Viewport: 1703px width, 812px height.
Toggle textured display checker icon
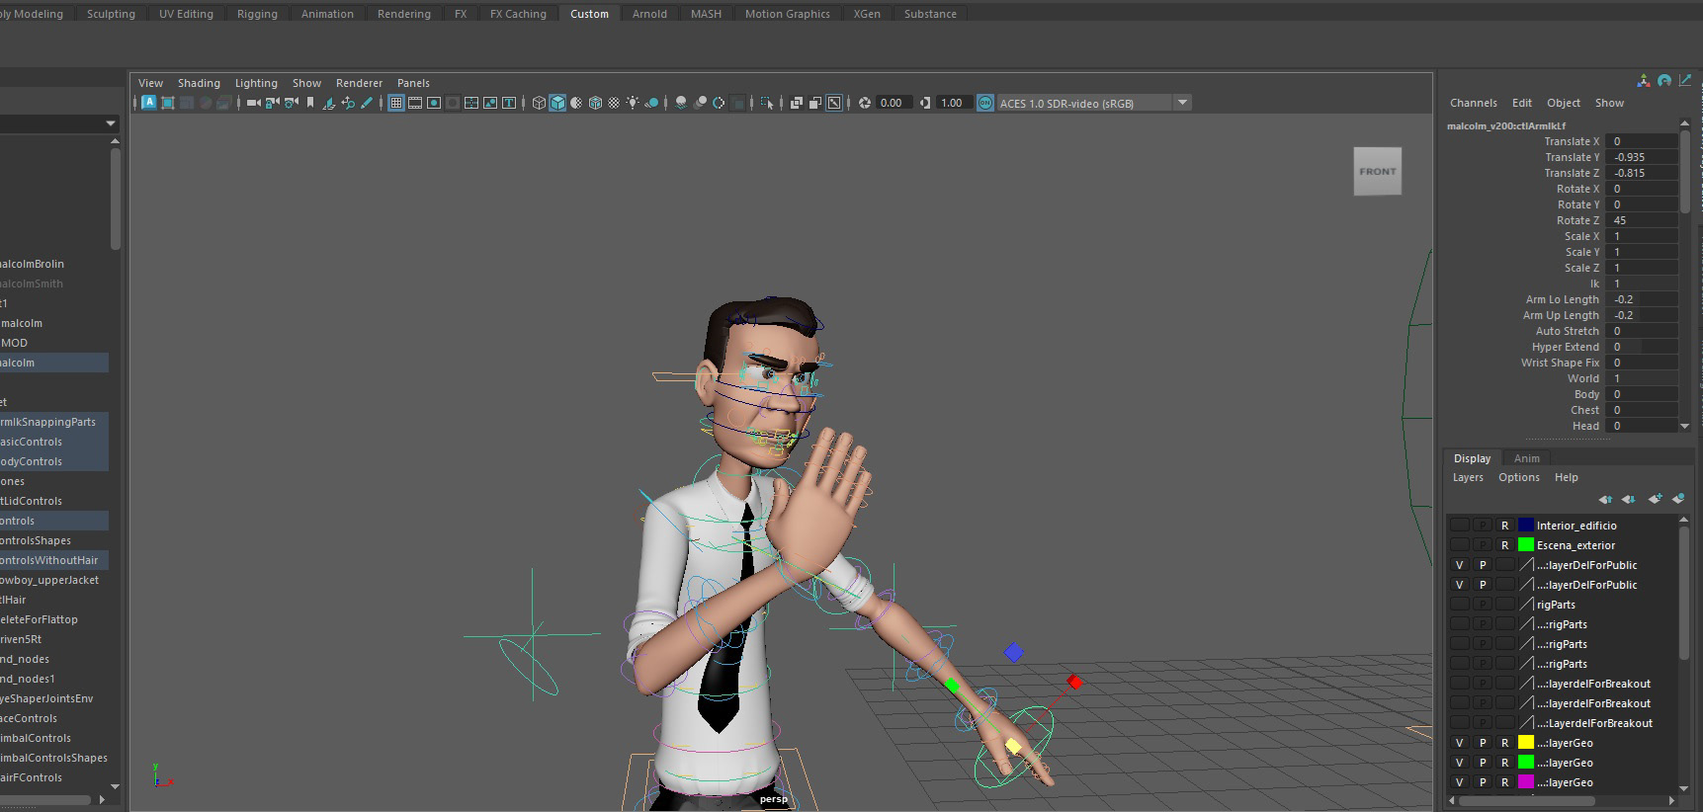tap(614, 103)
